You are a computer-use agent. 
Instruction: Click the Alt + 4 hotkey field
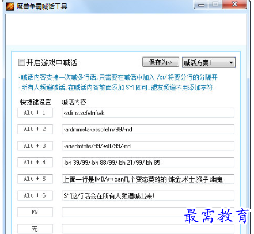tap(35, 163)
